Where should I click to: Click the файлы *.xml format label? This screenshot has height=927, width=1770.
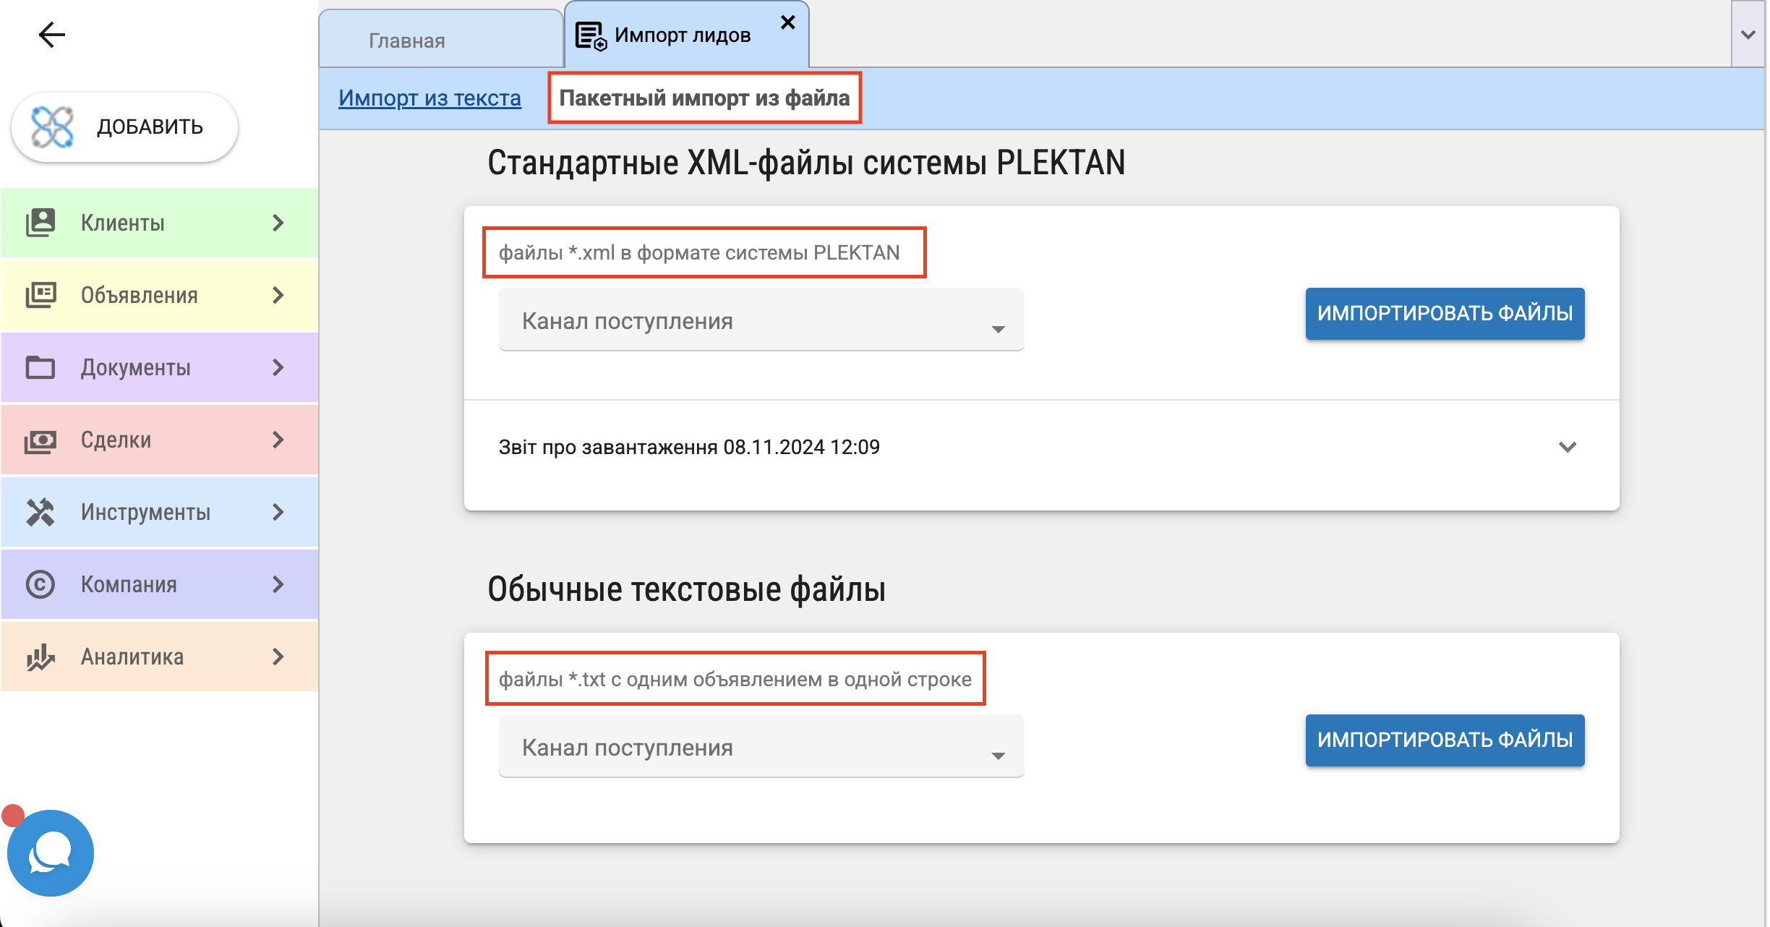pos(699,252)
